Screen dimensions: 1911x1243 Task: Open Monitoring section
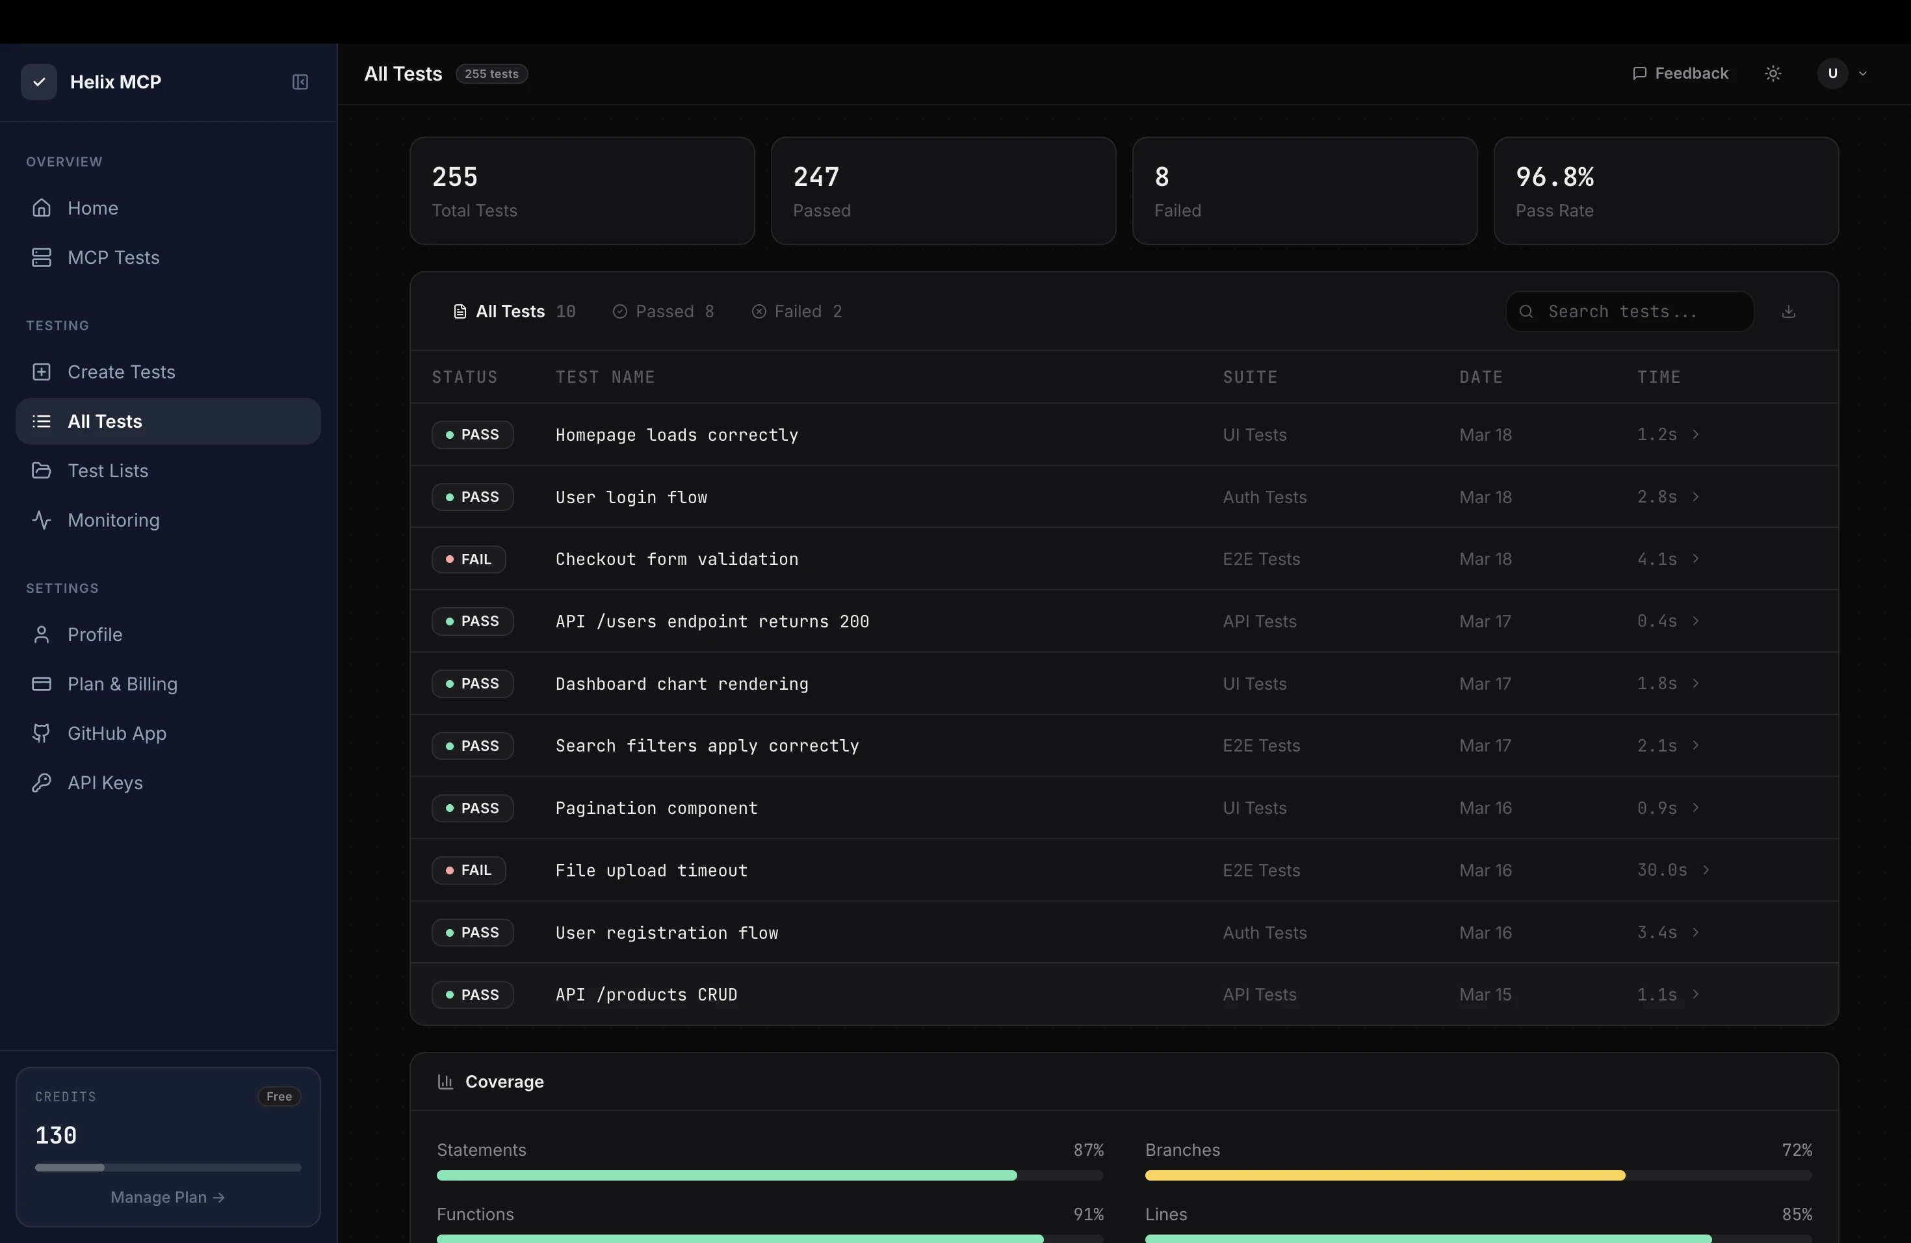tap(113, 520)
